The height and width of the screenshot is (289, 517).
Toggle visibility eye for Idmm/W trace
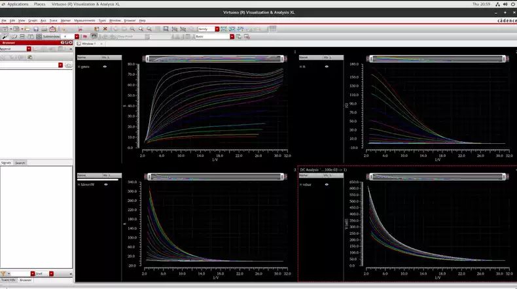(106, 184)
